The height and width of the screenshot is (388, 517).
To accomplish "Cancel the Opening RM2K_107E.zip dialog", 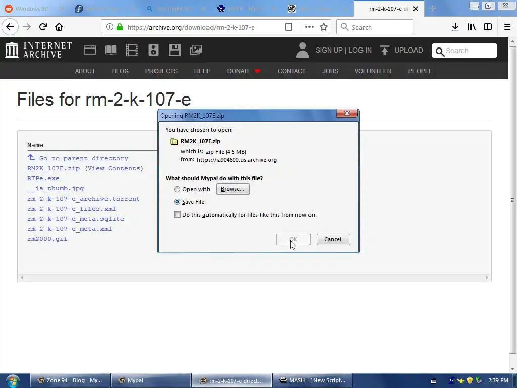I will (x=333, y=239).
